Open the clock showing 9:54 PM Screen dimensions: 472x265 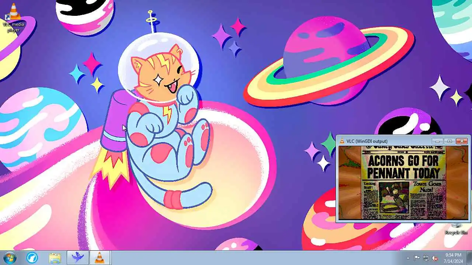[x=453, y=258]
